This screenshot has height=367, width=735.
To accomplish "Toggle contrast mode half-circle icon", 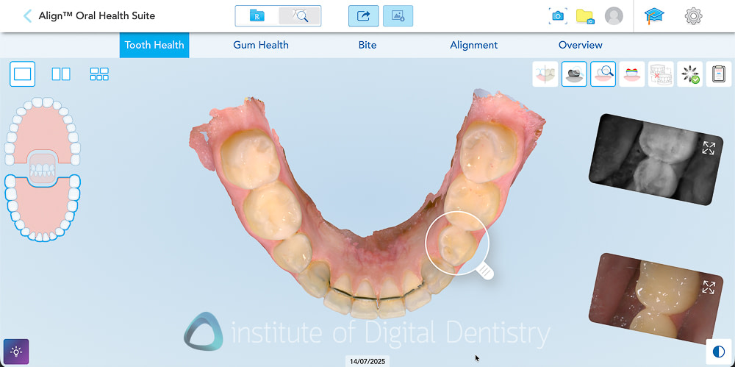I will pyautogui.click(x=718, y=352).
